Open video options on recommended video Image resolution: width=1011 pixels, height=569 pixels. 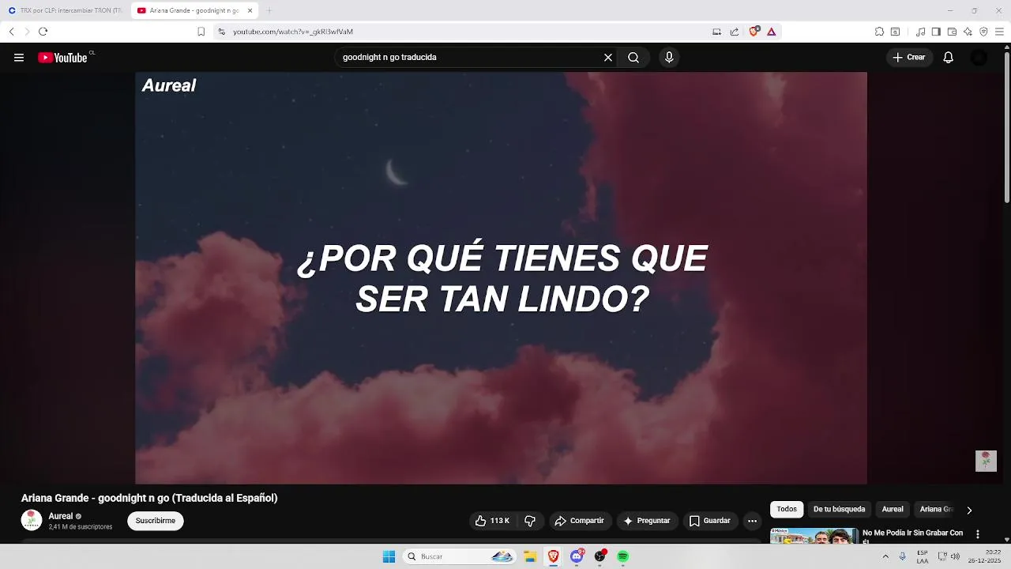[978, 534]
